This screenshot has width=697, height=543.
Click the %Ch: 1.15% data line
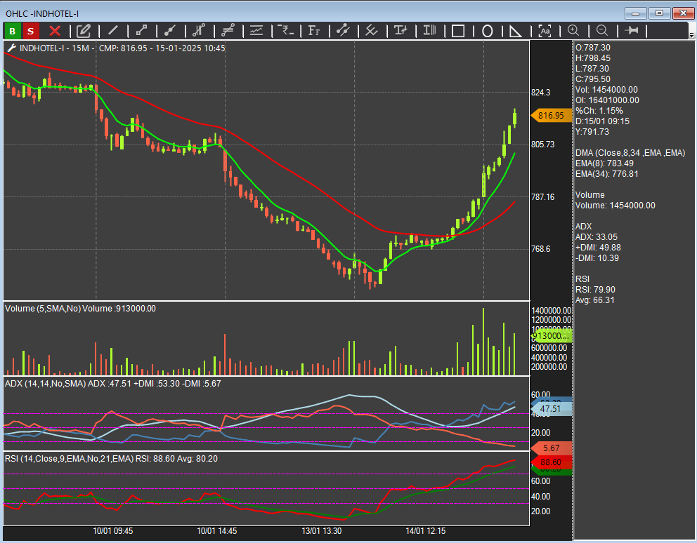click(x=599, y=111)
